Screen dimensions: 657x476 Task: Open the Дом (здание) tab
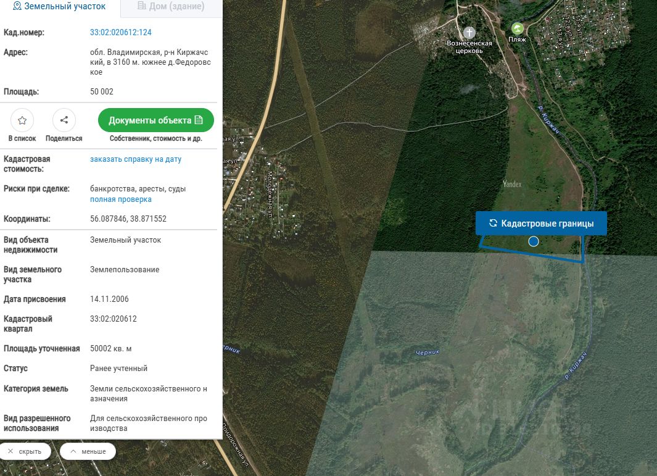pyautogui.click(x=171, y=6)
